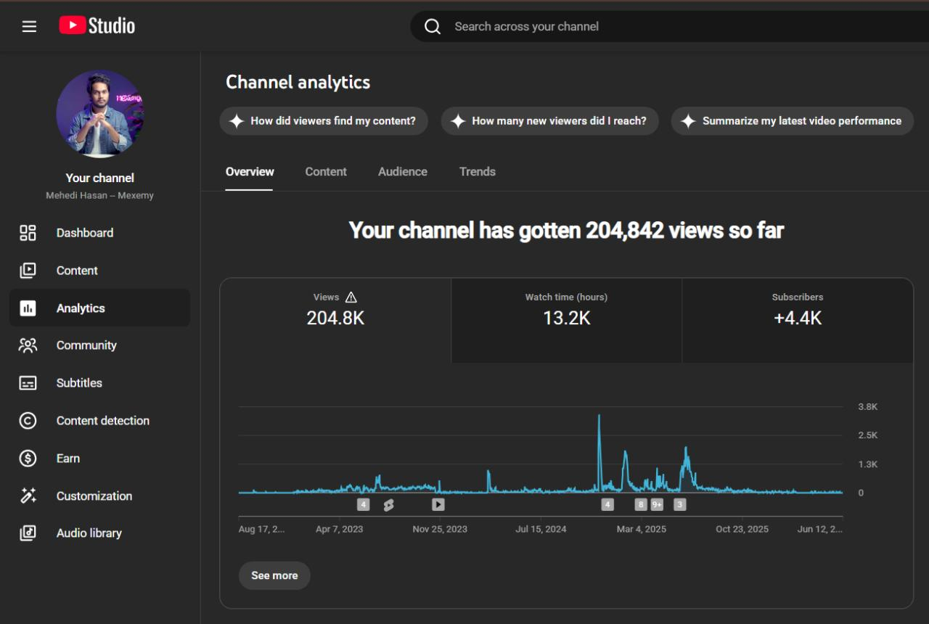This screenshot has height=624, width=929.
Task: Click the 'Nov 25, 2023' axis date
Action: pyautogui.click(x=440, y=530)
